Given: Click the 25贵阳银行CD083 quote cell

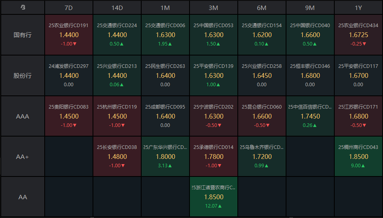Looking at the screenshot, I should click(x=69, y=116).
